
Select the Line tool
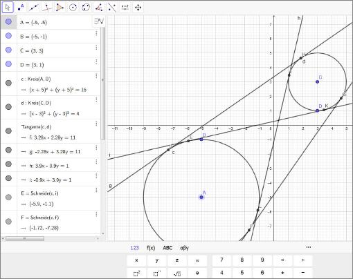click(34, 8)
